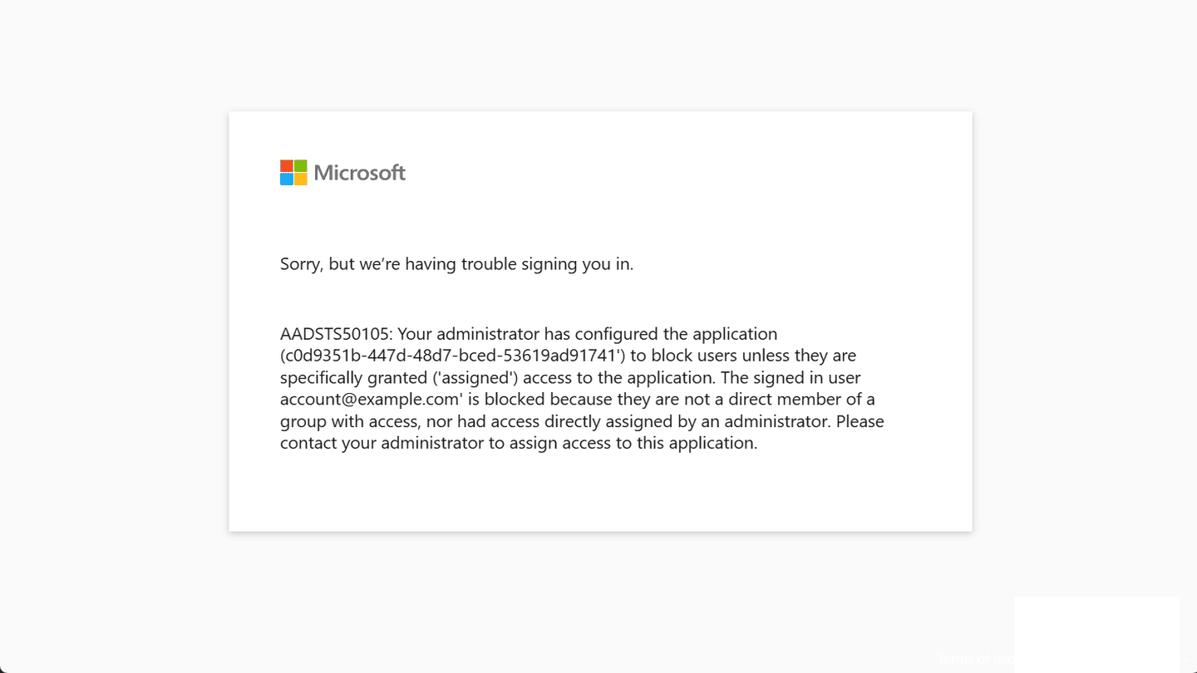Image resolution: width=1197 pixels, height=673 pixels.
Task: Click the green square in Microsoft logo
Action: [300, 166]
